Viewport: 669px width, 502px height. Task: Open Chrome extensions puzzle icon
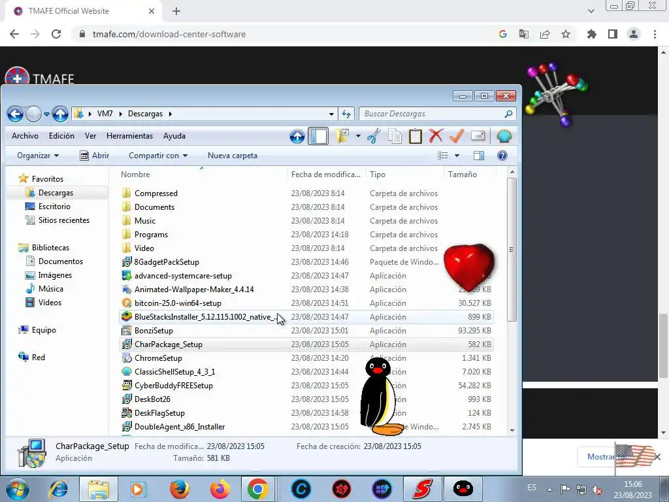[592, 34]
